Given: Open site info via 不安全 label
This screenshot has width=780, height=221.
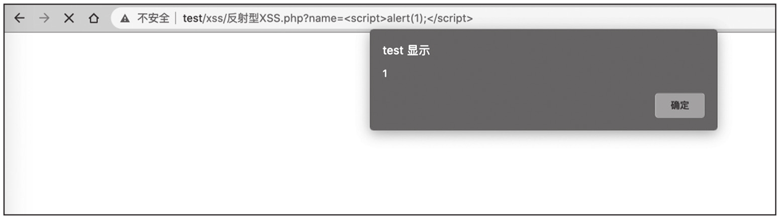Looking at the screenshot, I should click(153, 19).
